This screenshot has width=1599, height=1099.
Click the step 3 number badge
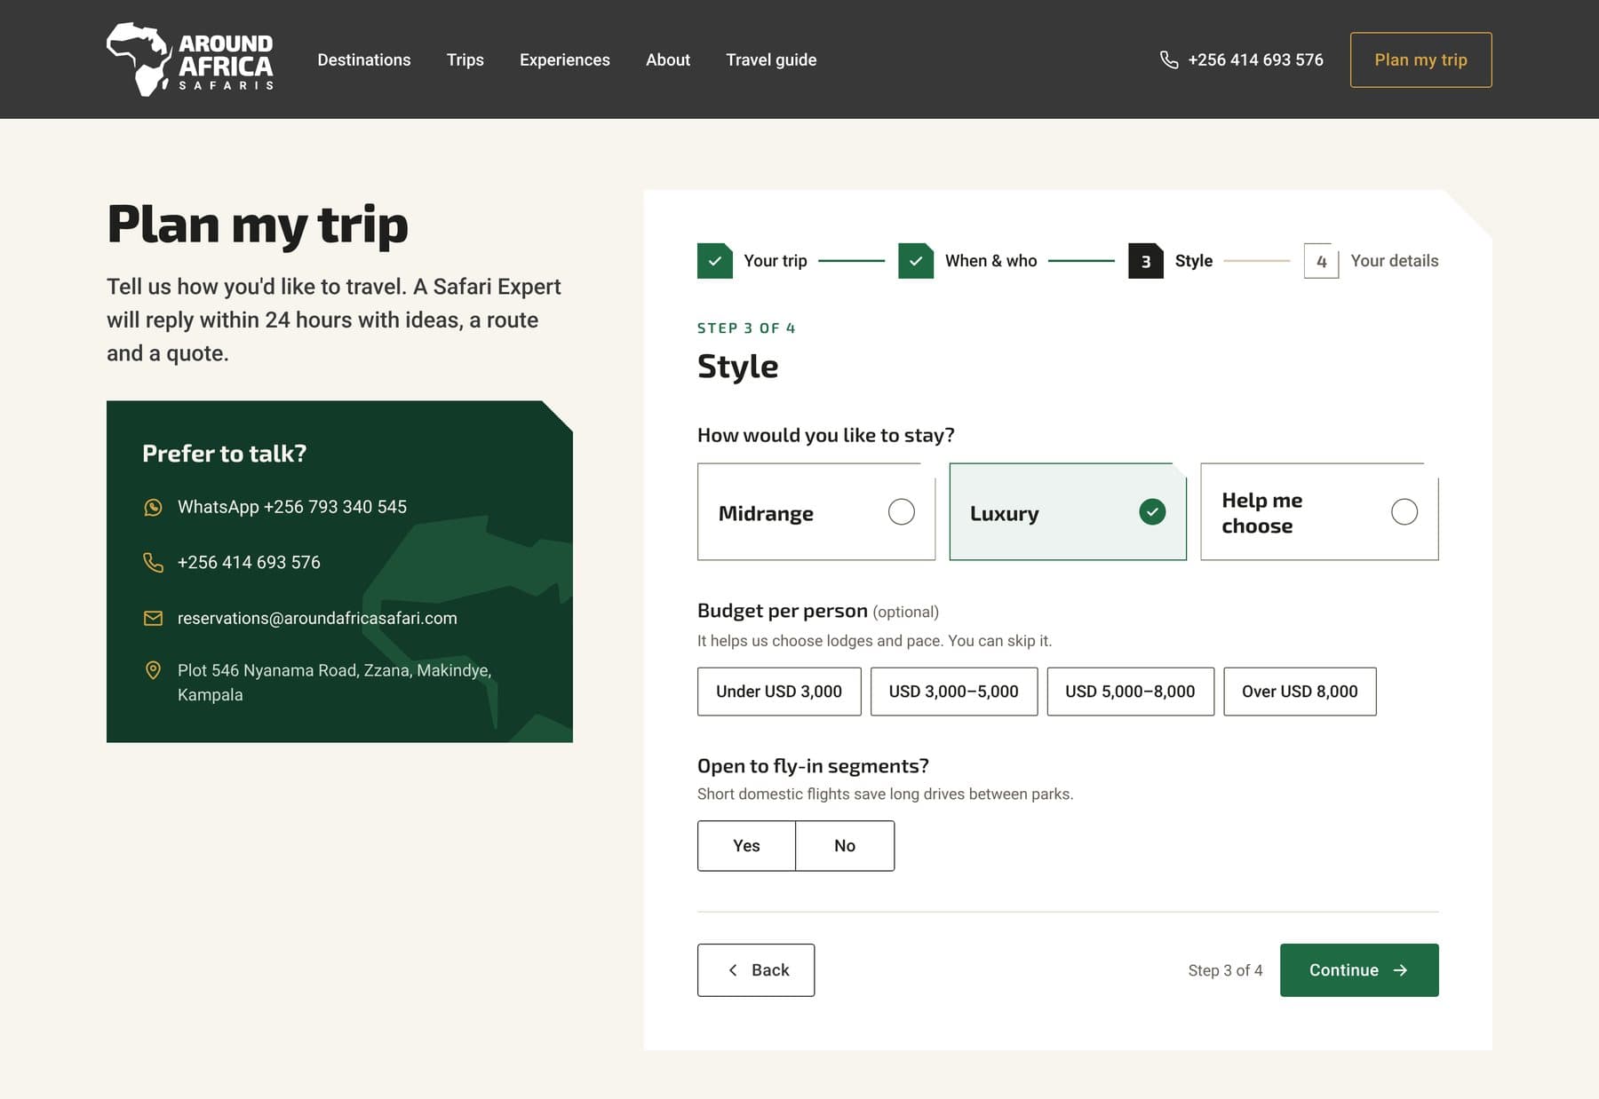click(1146, 261)
